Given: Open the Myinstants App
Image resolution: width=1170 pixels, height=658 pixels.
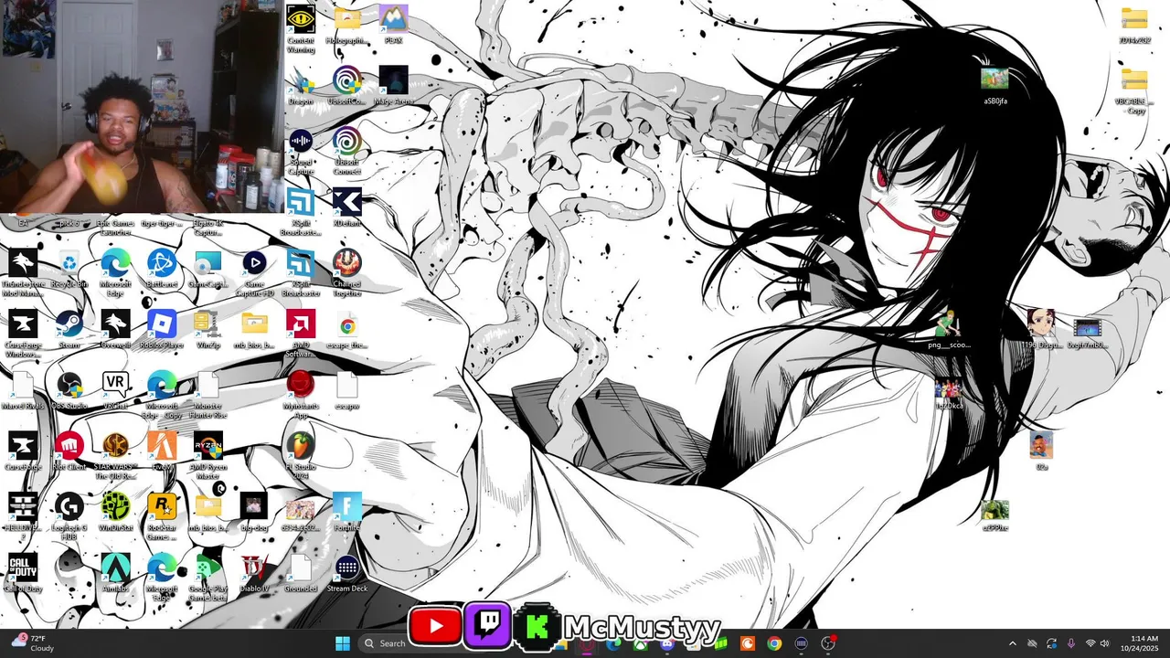Looking at the screenshot, I should (x=301, y=395).
